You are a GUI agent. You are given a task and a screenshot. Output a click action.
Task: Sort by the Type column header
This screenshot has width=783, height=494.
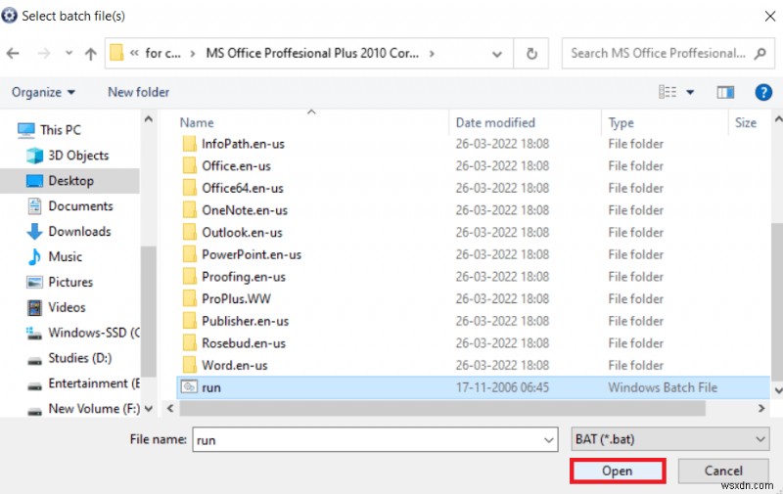(x=621, y=122)
